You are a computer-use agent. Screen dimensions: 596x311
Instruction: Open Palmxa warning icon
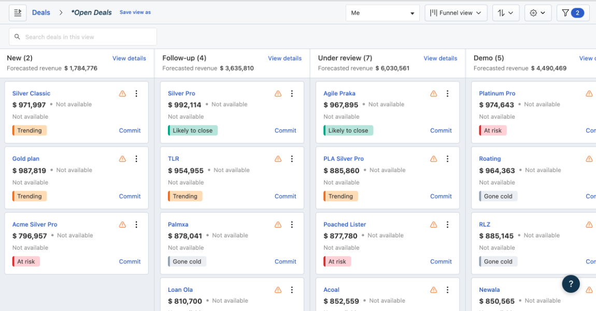(278, 224)
